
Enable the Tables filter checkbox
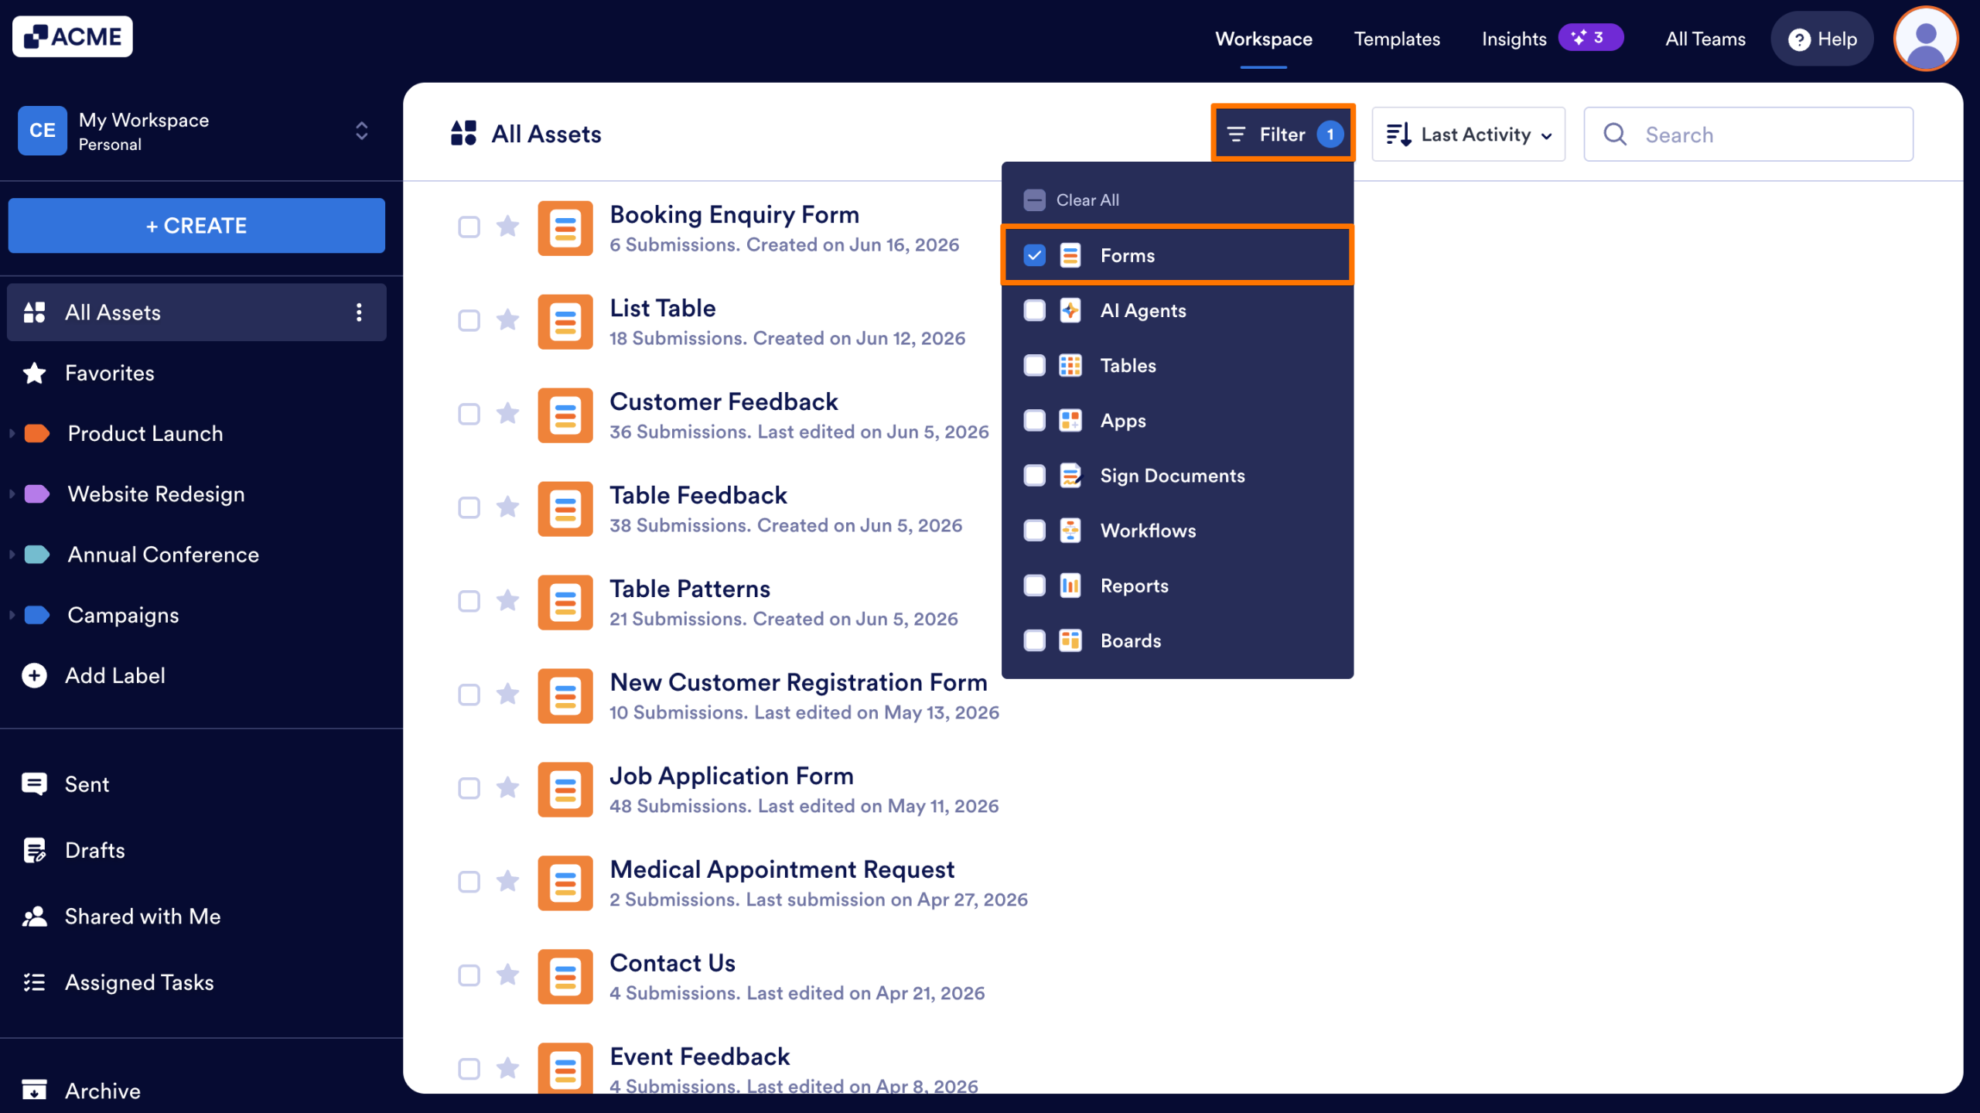tap(1034, 366)
